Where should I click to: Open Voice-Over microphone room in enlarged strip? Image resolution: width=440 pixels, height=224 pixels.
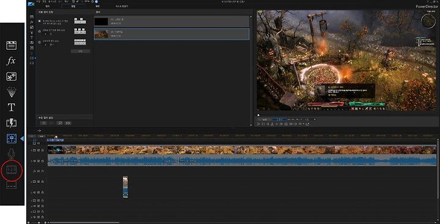pyautogui.click(x=11, y=154)
